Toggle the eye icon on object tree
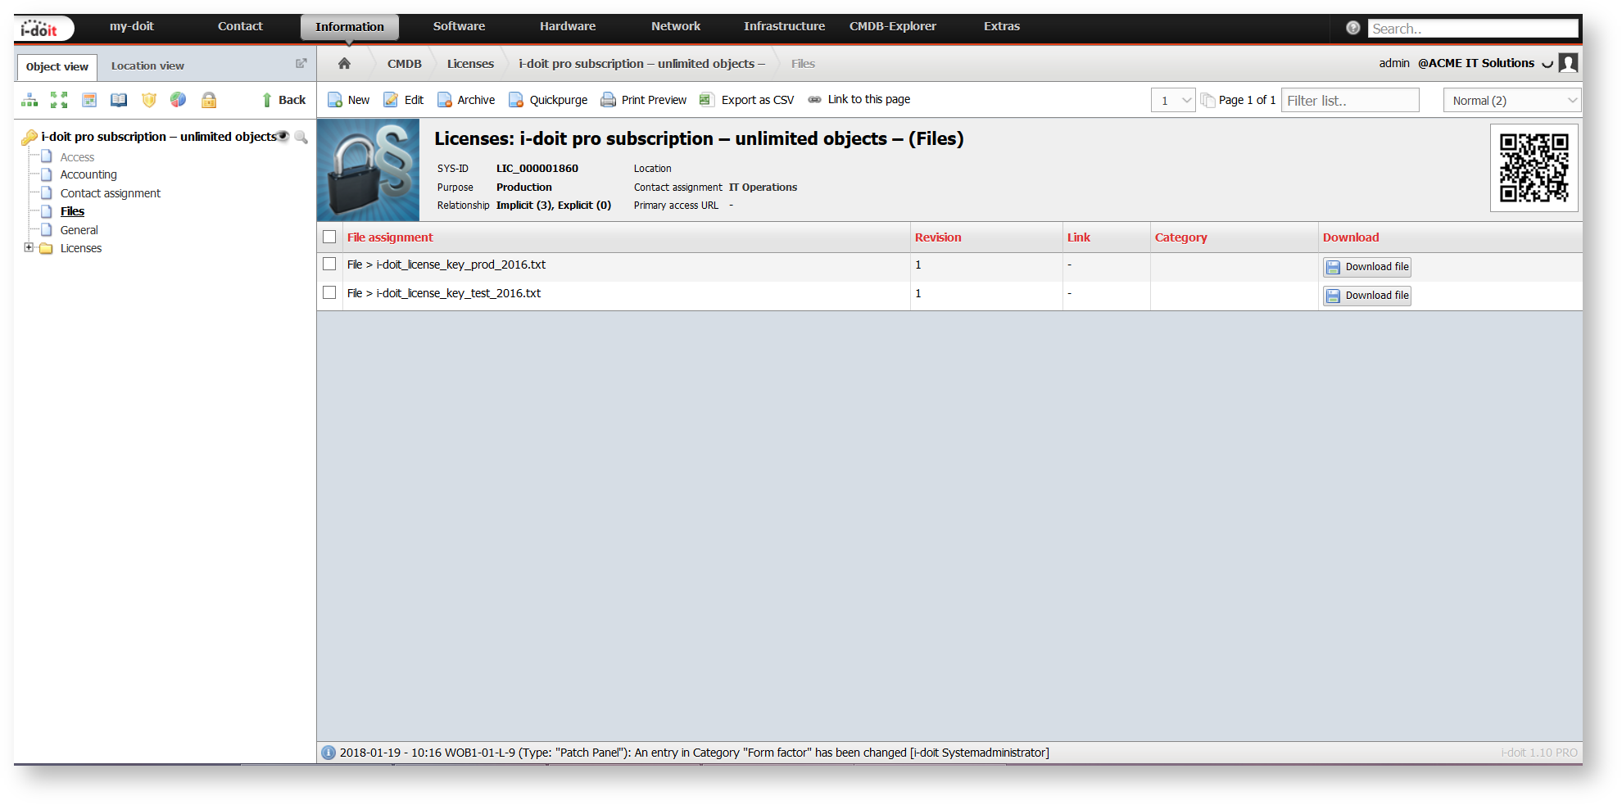Image resolution: width=1622 pixels, height=805 pixels. [283, 136]
